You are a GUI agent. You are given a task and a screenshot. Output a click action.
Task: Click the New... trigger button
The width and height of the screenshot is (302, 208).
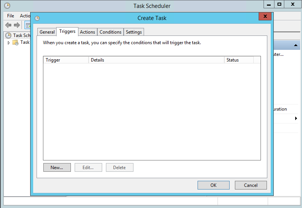(57, 167)
